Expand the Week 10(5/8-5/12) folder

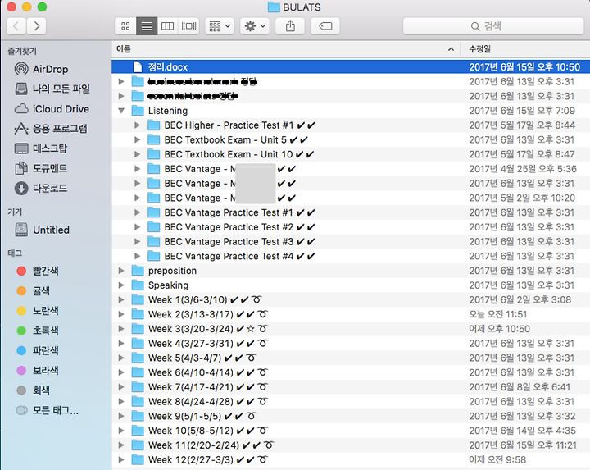click(x=121, y=431)
